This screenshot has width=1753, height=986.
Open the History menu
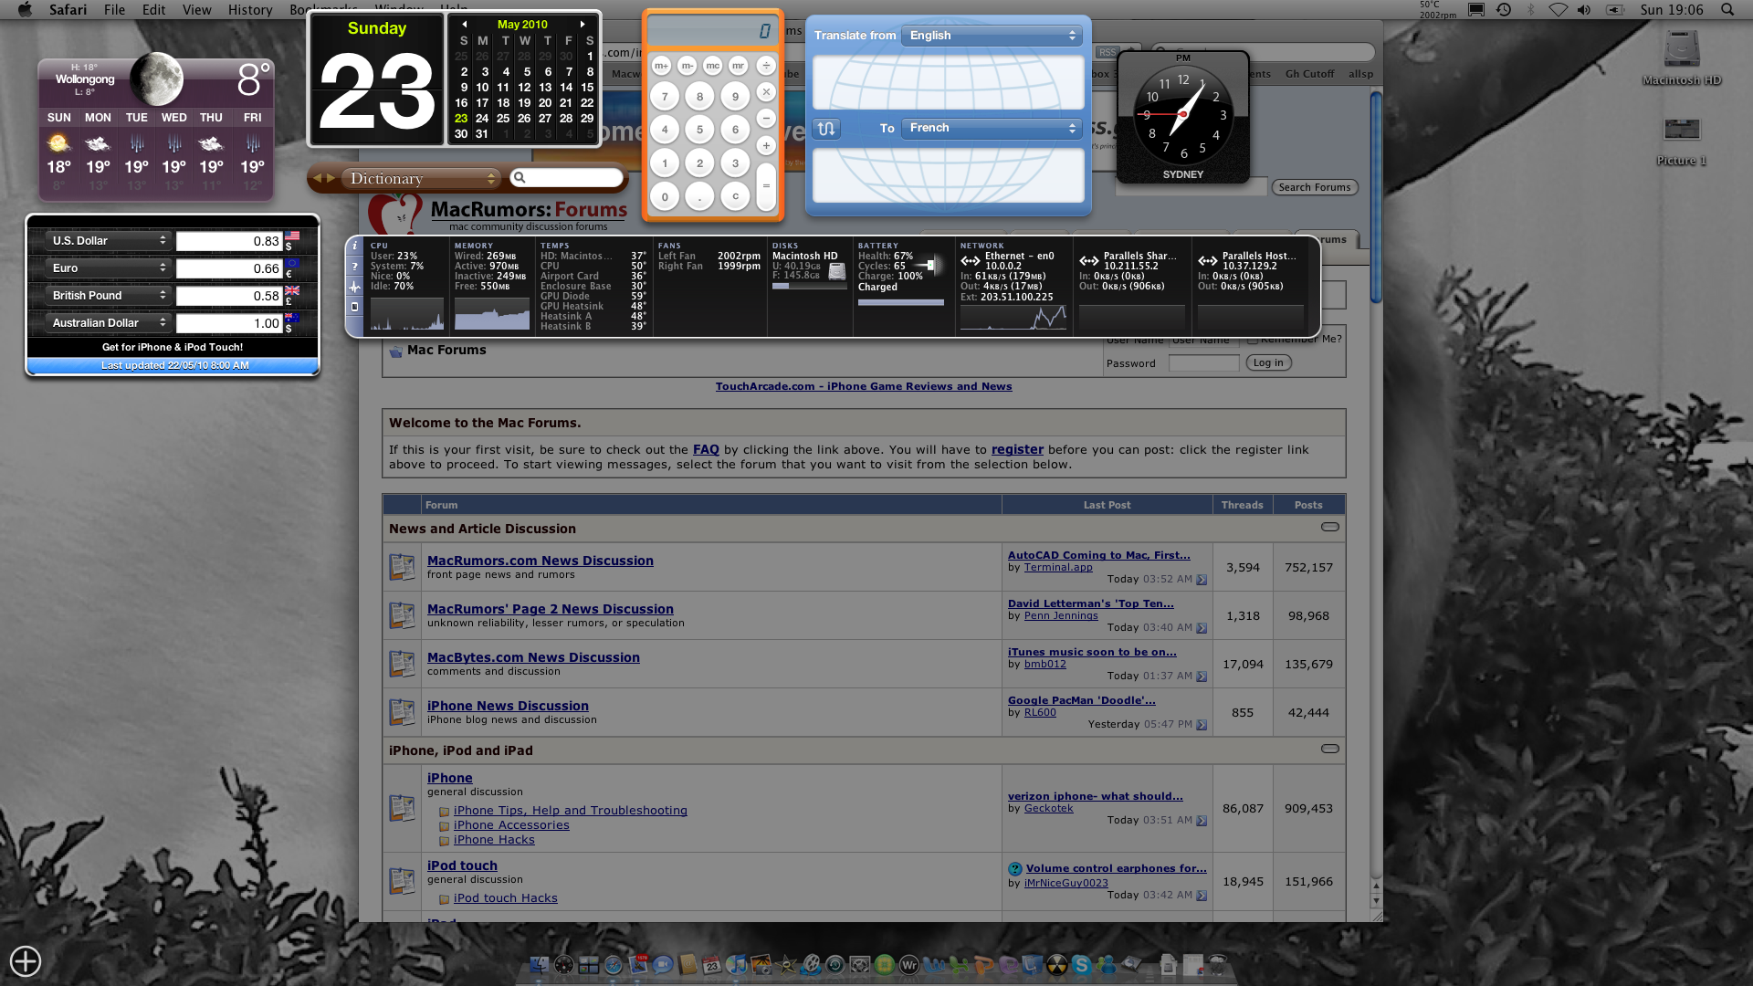250,9
